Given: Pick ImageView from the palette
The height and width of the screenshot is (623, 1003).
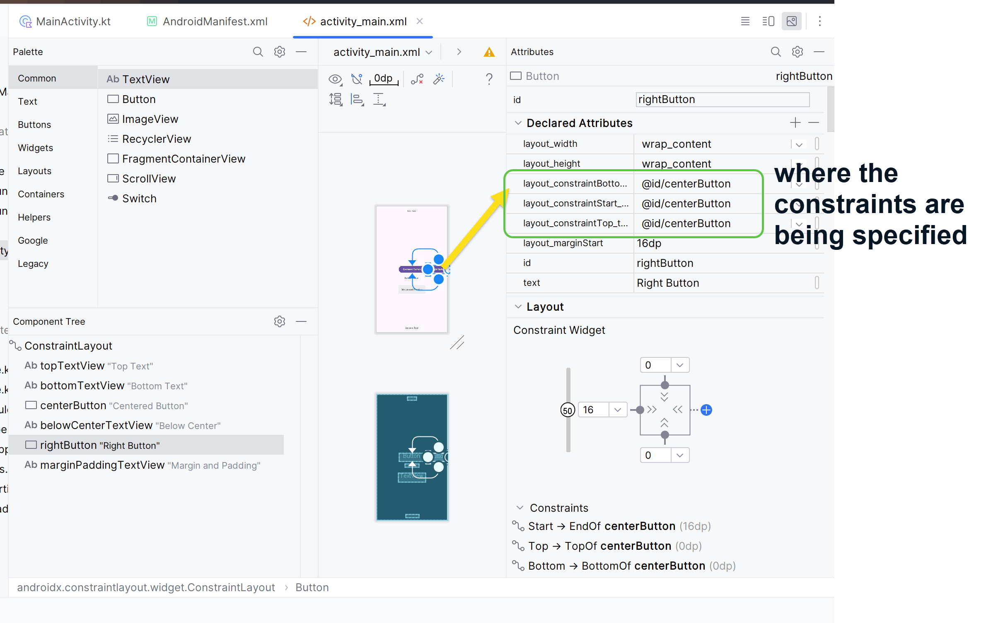Looking at the screenshot, I should (208, 119).
